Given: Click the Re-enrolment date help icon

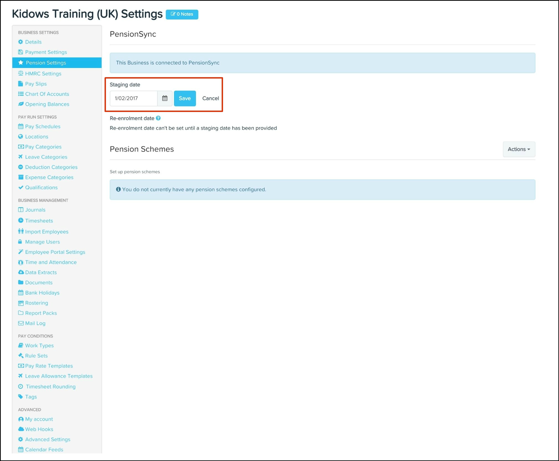Looking at the screenshot, I should pos(158,118).
